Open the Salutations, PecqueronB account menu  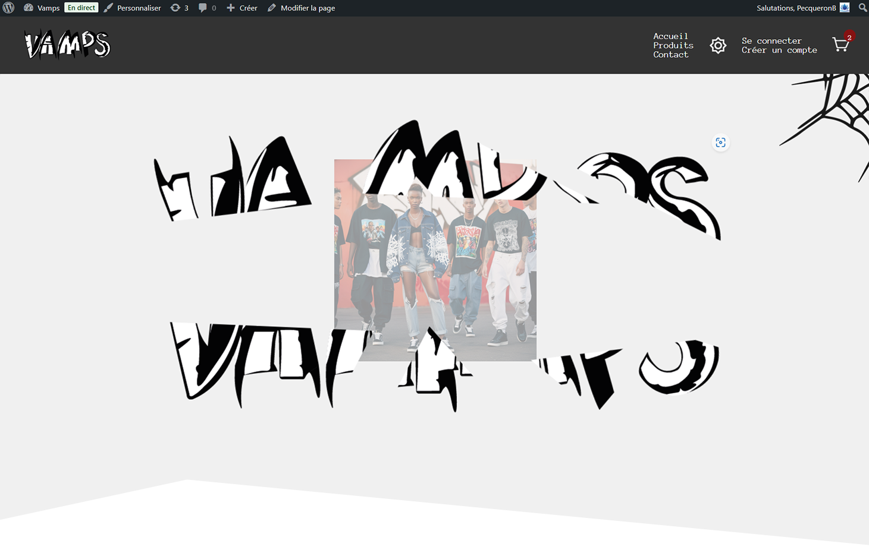tap(796, 8)
